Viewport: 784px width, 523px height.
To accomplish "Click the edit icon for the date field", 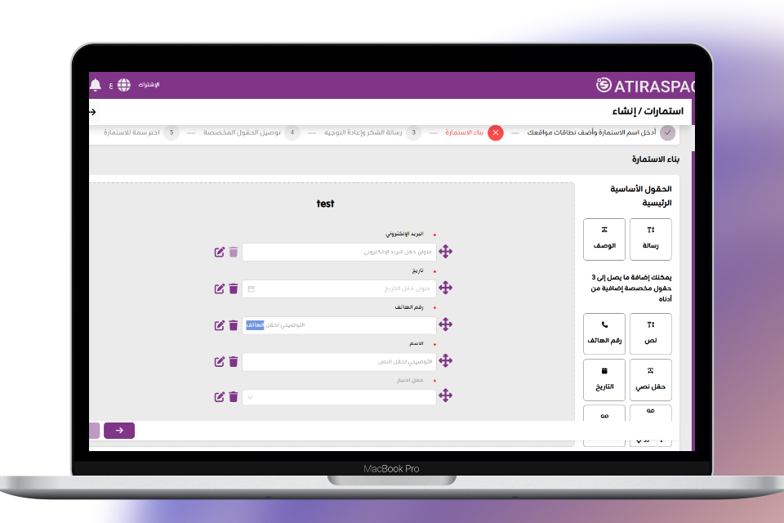I will (219, 288).
